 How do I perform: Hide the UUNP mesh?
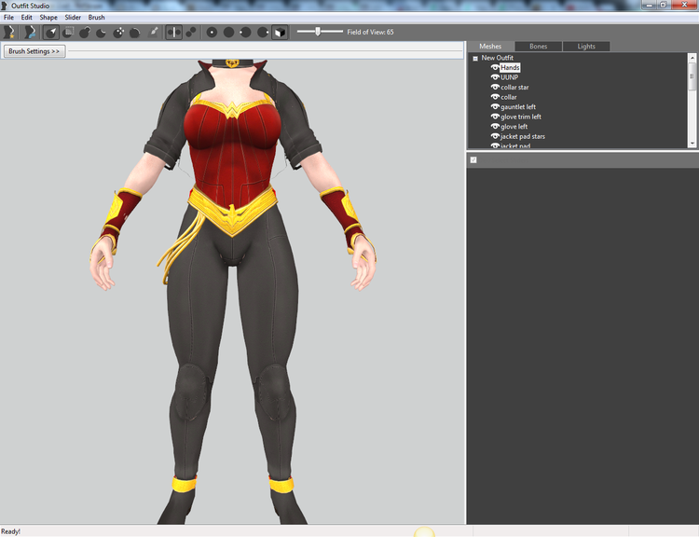coord(495,77)
